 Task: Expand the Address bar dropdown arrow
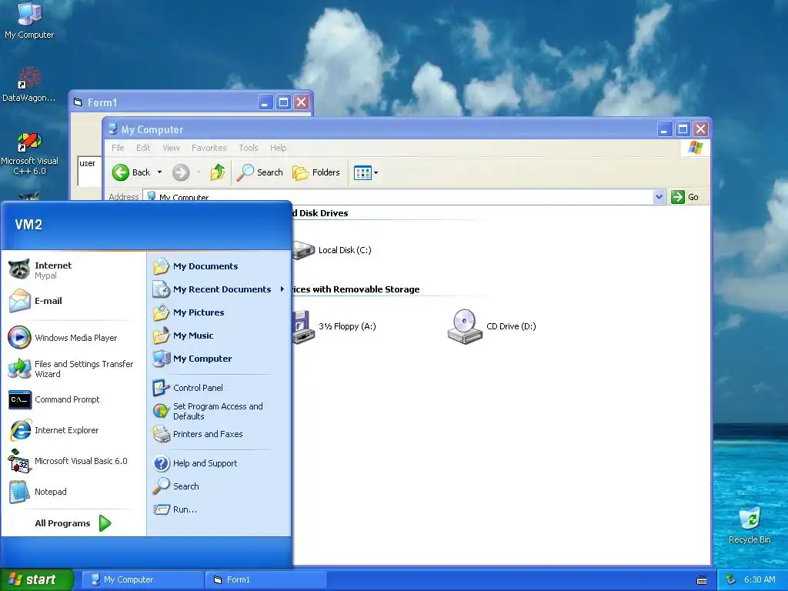click(659, 197)
